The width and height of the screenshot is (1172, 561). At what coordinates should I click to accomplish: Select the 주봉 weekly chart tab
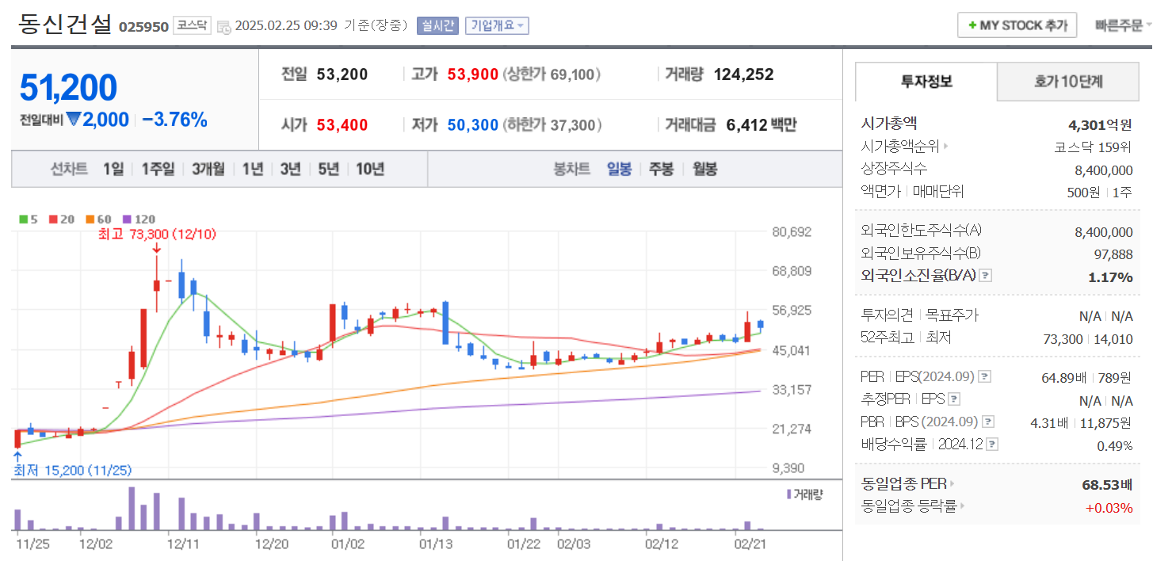[661, 169]
